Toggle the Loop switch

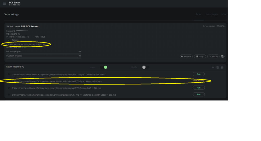[x=104, y=67]
